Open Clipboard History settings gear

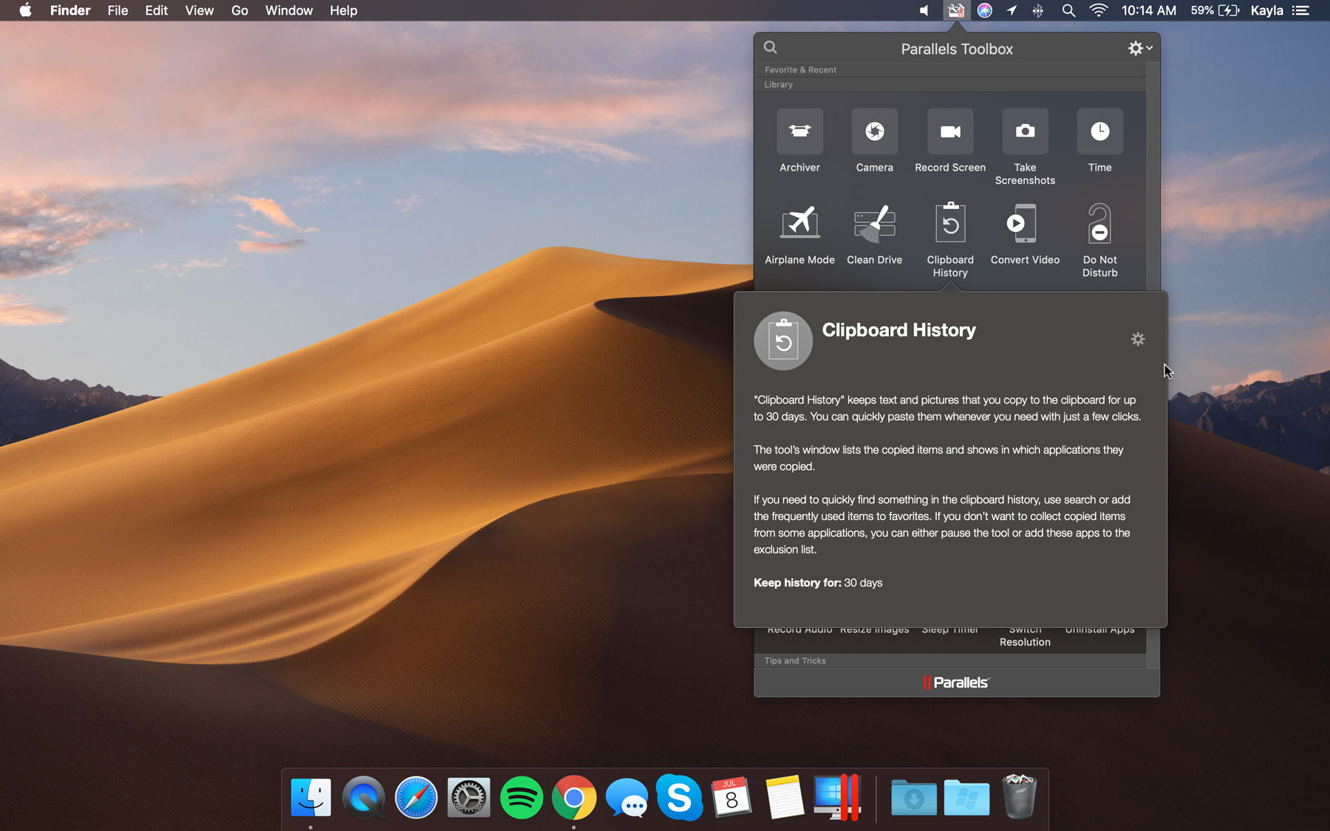pos(1138,339)
